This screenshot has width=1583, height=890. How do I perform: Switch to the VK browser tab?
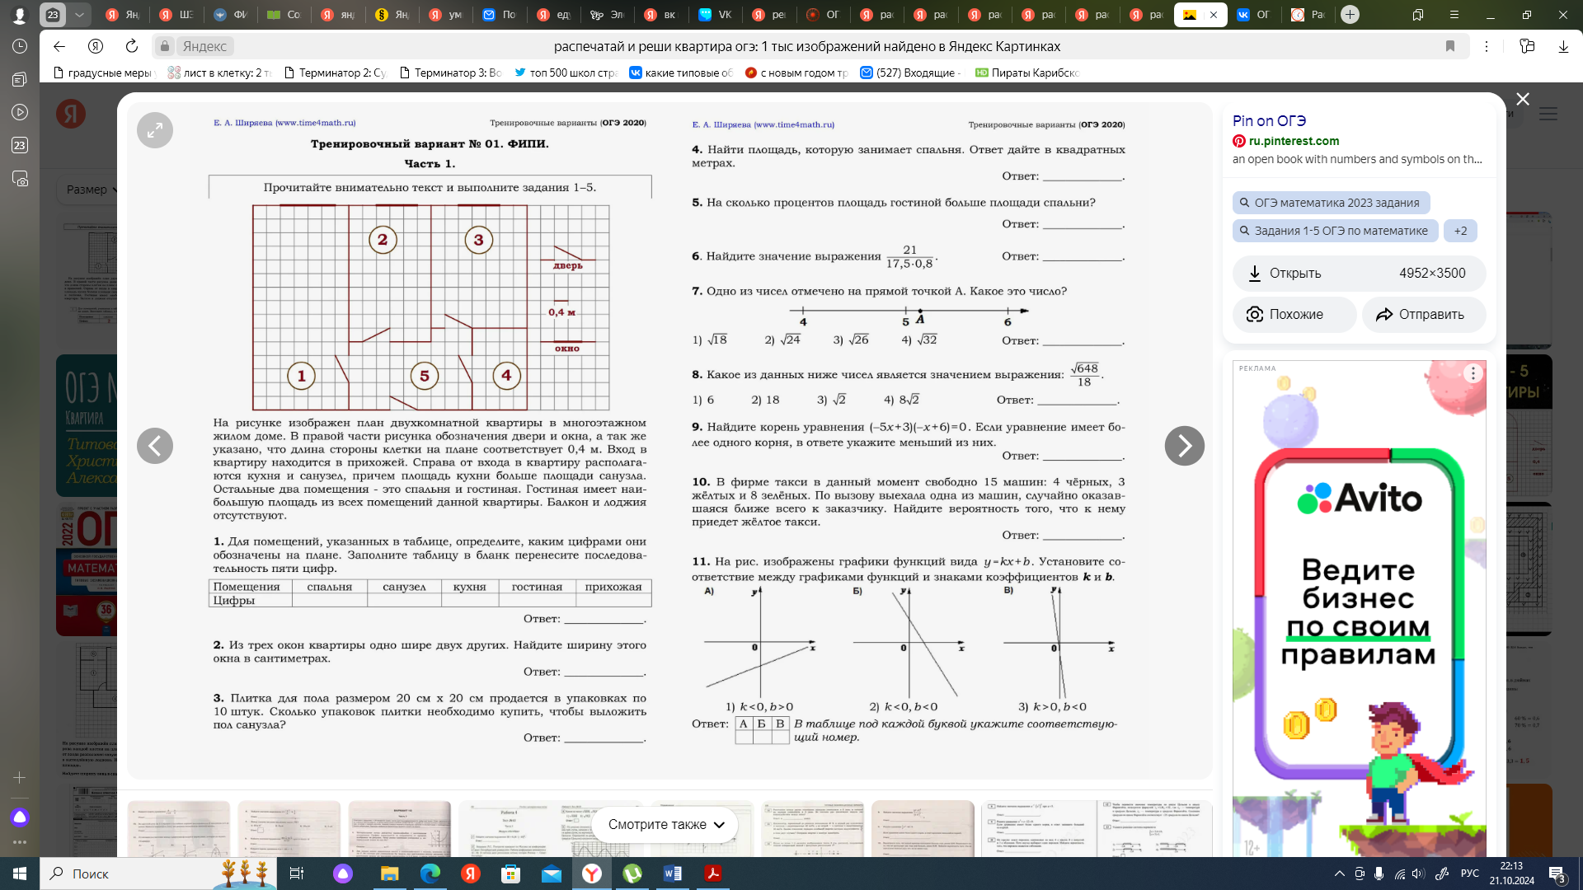(715, 15)
